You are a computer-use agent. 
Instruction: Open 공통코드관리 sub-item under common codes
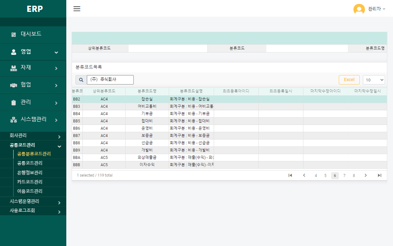(29, 163)
